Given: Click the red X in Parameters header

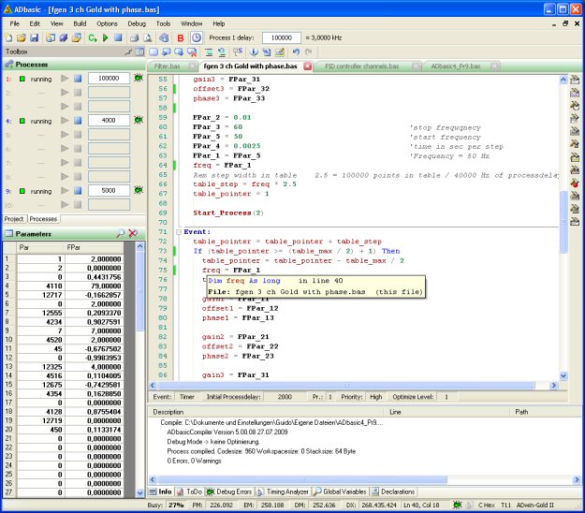Looking at the screenshot, I should click(x=133, y=233).
